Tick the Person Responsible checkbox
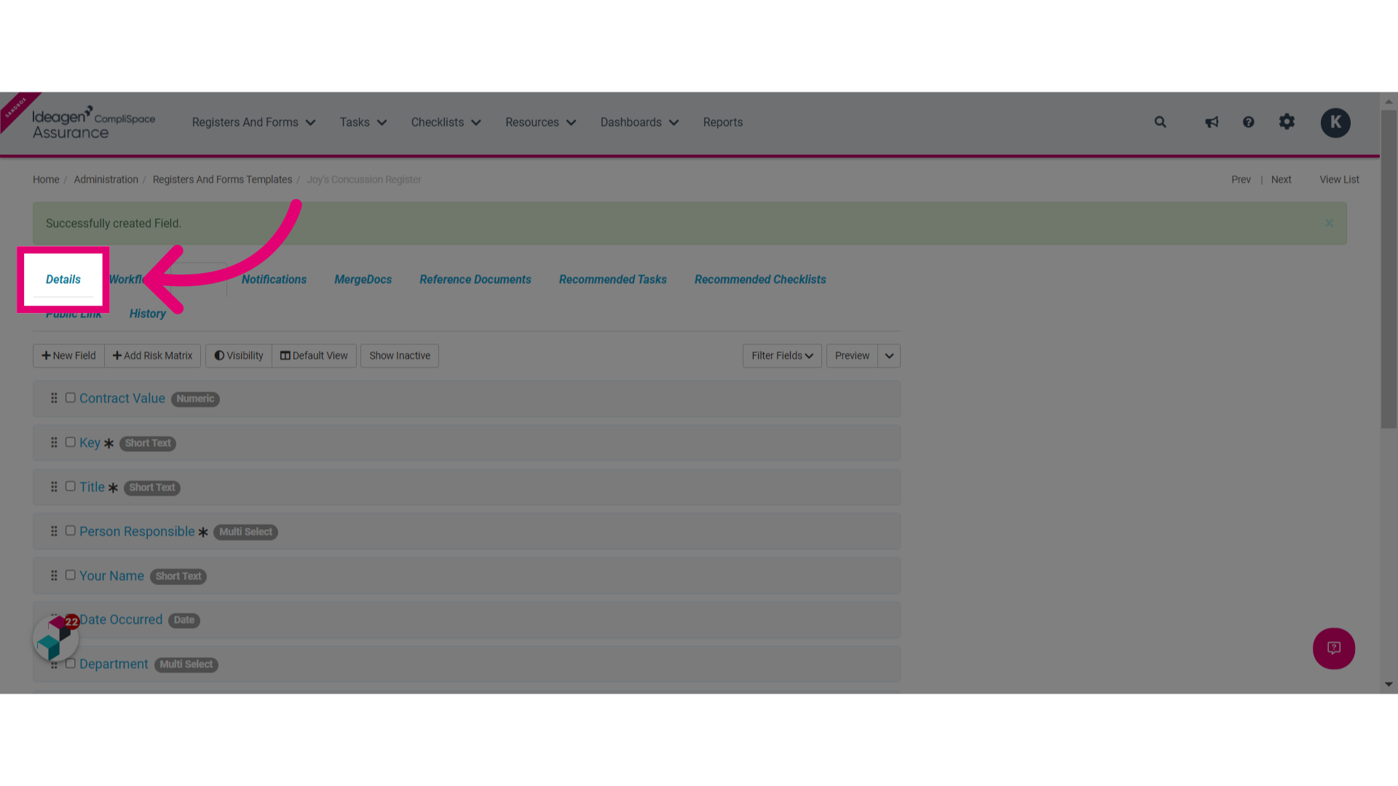The width and height of the screenshot is (1398, 786). click(x=71, y=531)
